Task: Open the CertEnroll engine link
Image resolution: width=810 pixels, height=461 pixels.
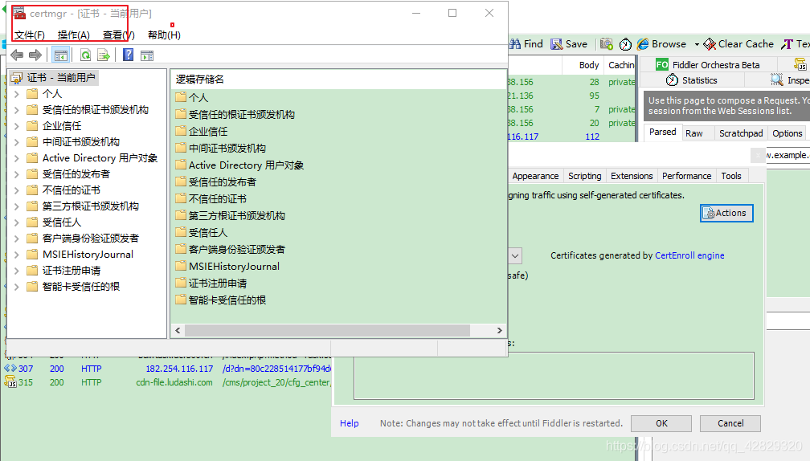Action: tap(689, 255)
